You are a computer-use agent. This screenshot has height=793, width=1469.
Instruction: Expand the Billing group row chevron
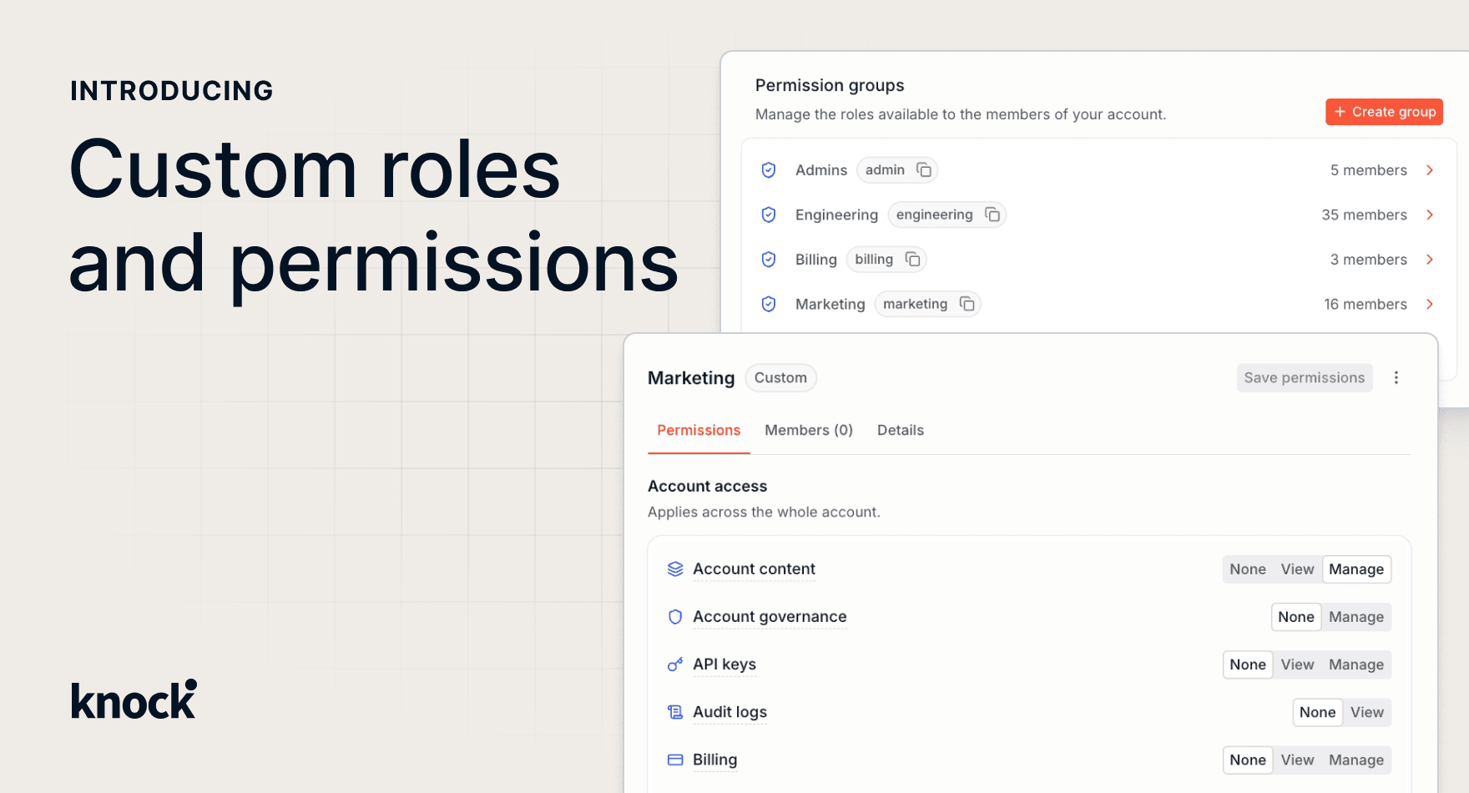1430,260
